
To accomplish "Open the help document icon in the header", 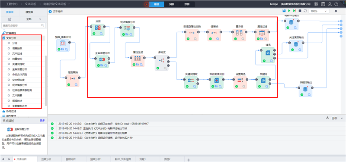I will tap(323, 4).
